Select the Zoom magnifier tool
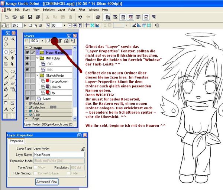 click(x=13, y=39)
